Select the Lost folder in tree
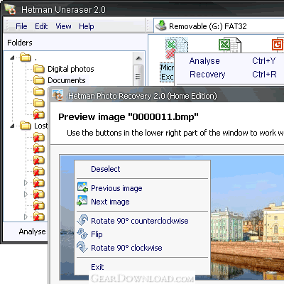The width and height of the screenshot is (284, 284). tap(41, 126)
